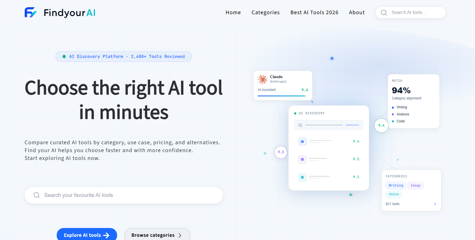
Task: Click the Explore AI tools button
Action: click(x=87, y=235)
